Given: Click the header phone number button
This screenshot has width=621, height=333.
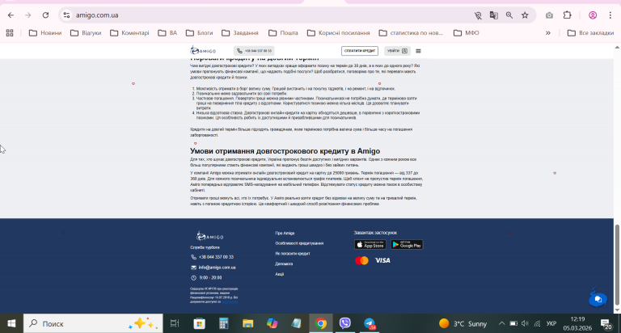Looking at the screenshot, I should click(x=254, y=51).
